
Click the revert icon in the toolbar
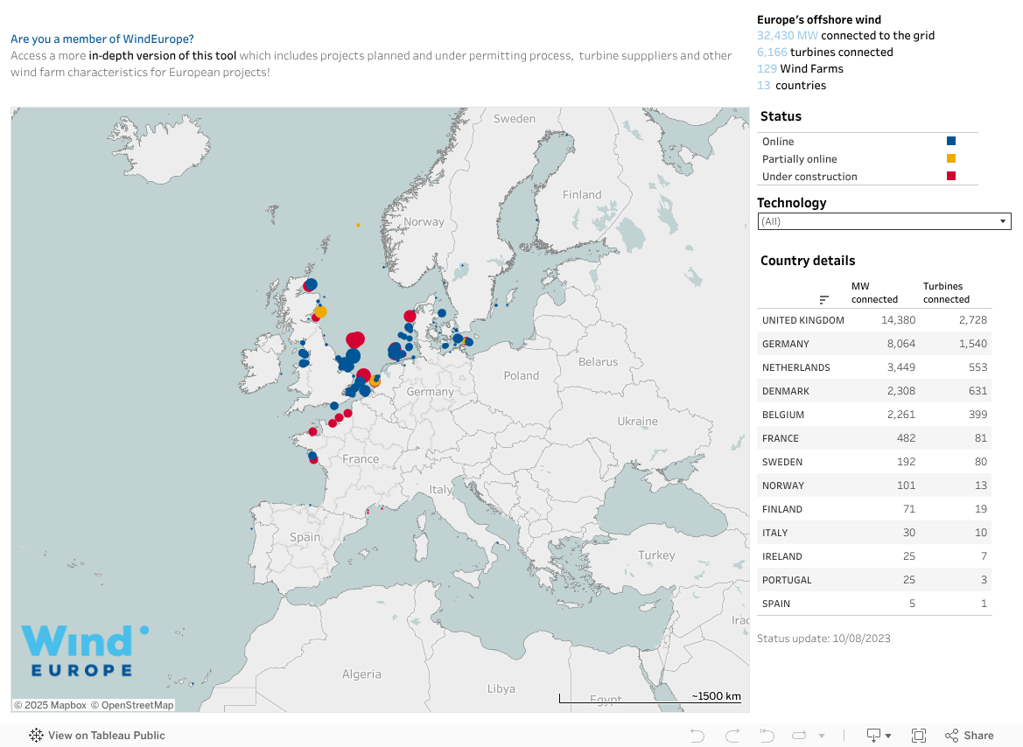pyautogui.click(x=767, y=736)
